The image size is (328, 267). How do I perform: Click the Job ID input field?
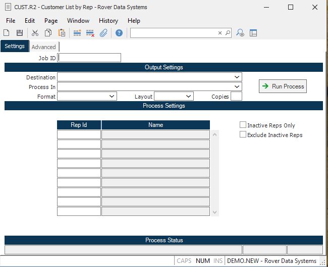coord(90,58)
